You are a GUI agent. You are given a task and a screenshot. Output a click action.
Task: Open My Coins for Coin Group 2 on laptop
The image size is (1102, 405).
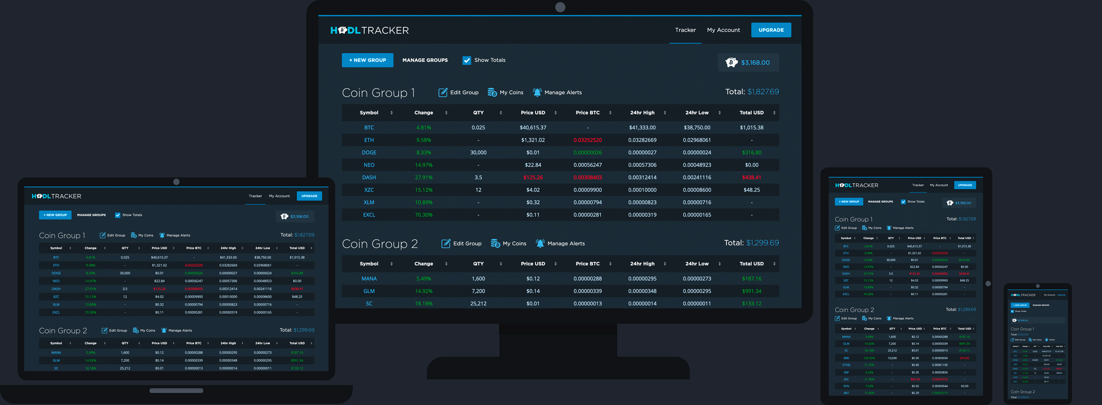144,331
